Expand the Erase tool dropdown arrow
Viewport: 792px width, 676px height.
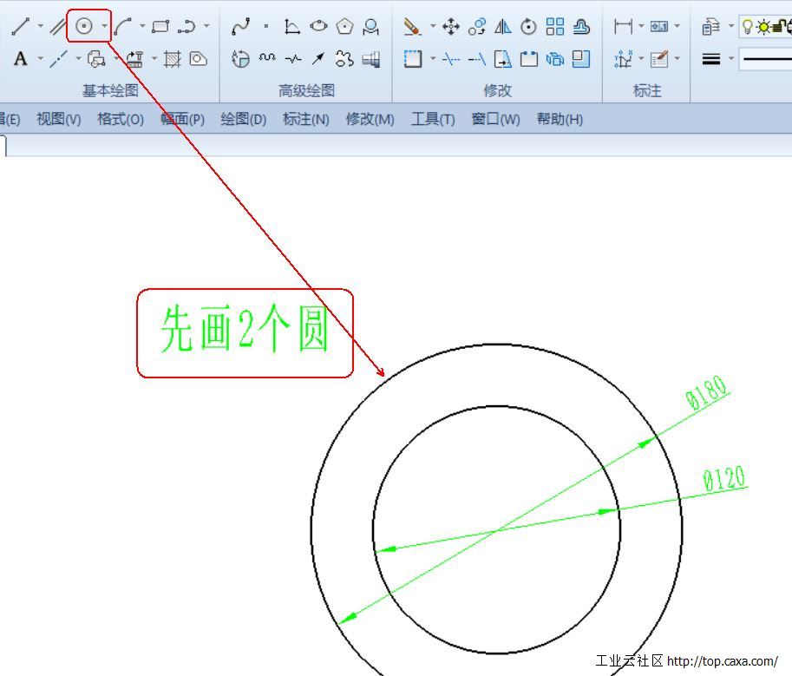[x=433, y=25]
